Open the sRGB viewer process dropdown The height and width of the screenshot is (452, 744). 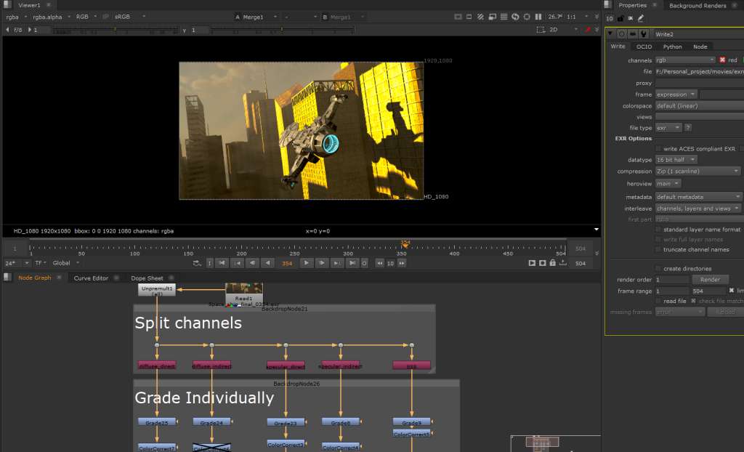pyautogui.click(x=131, y=17)
